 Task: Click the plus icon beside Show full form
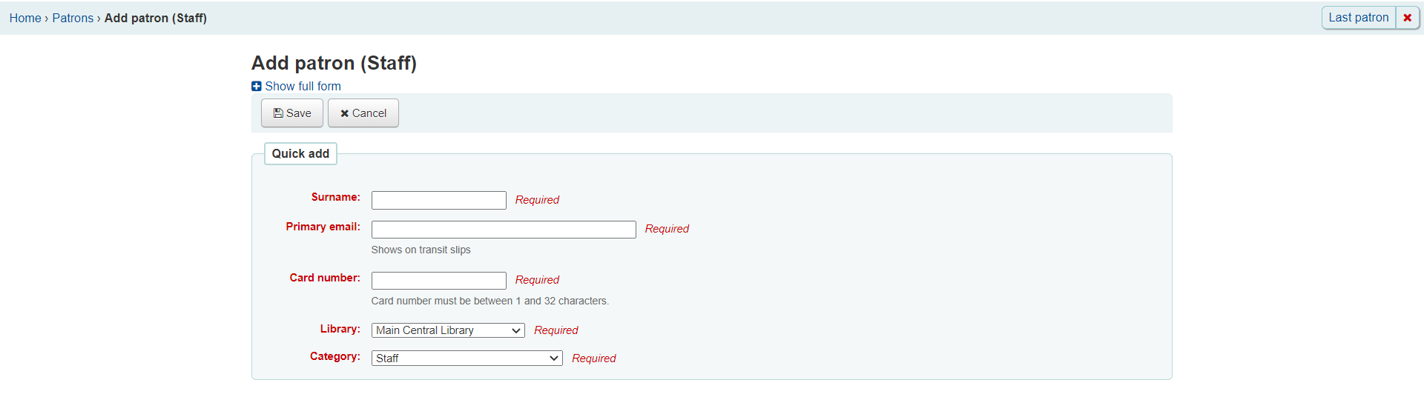[x=256, y=87]
